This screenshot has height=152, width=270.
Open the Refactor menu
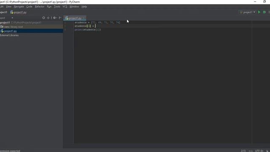click(x=40, y=7)
